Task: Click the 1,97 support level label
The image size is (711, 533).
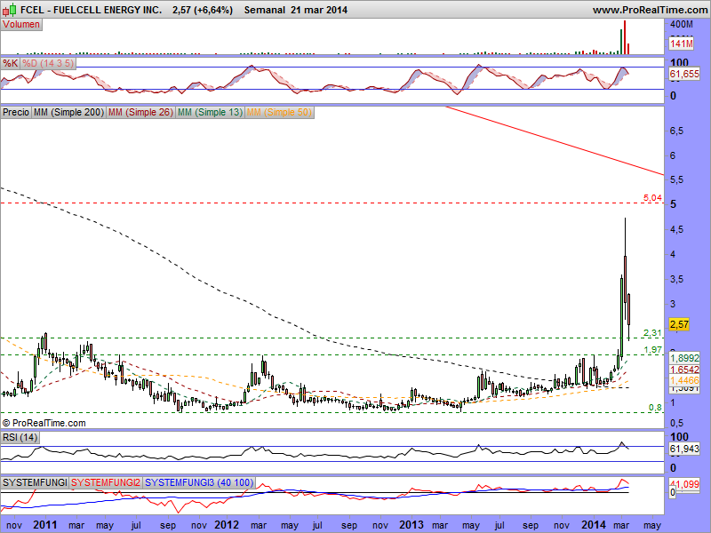Action: coord(652,349)
